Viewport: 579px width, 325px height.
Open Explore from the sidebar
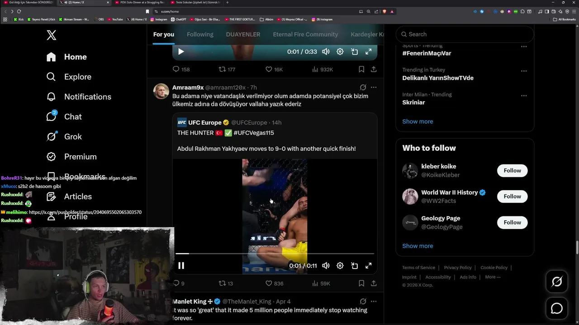69,77
